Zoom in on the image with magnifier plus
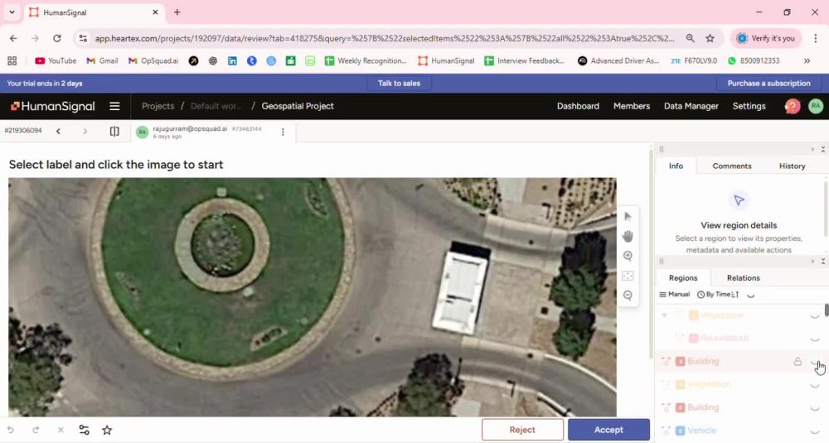Image resolution: width=829 pixels, height=443 pixels. [x=628, y=256]
